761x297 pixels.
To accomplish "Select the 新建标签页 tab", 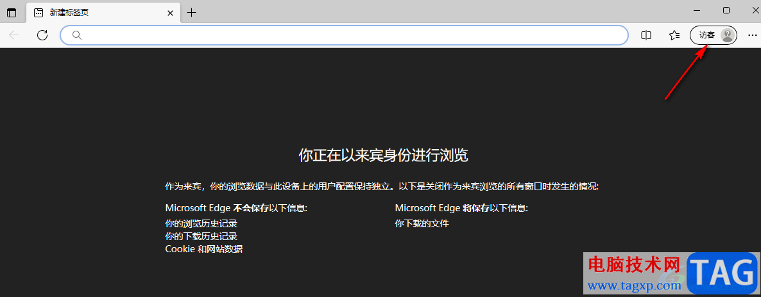I will (x=103, y=13).
